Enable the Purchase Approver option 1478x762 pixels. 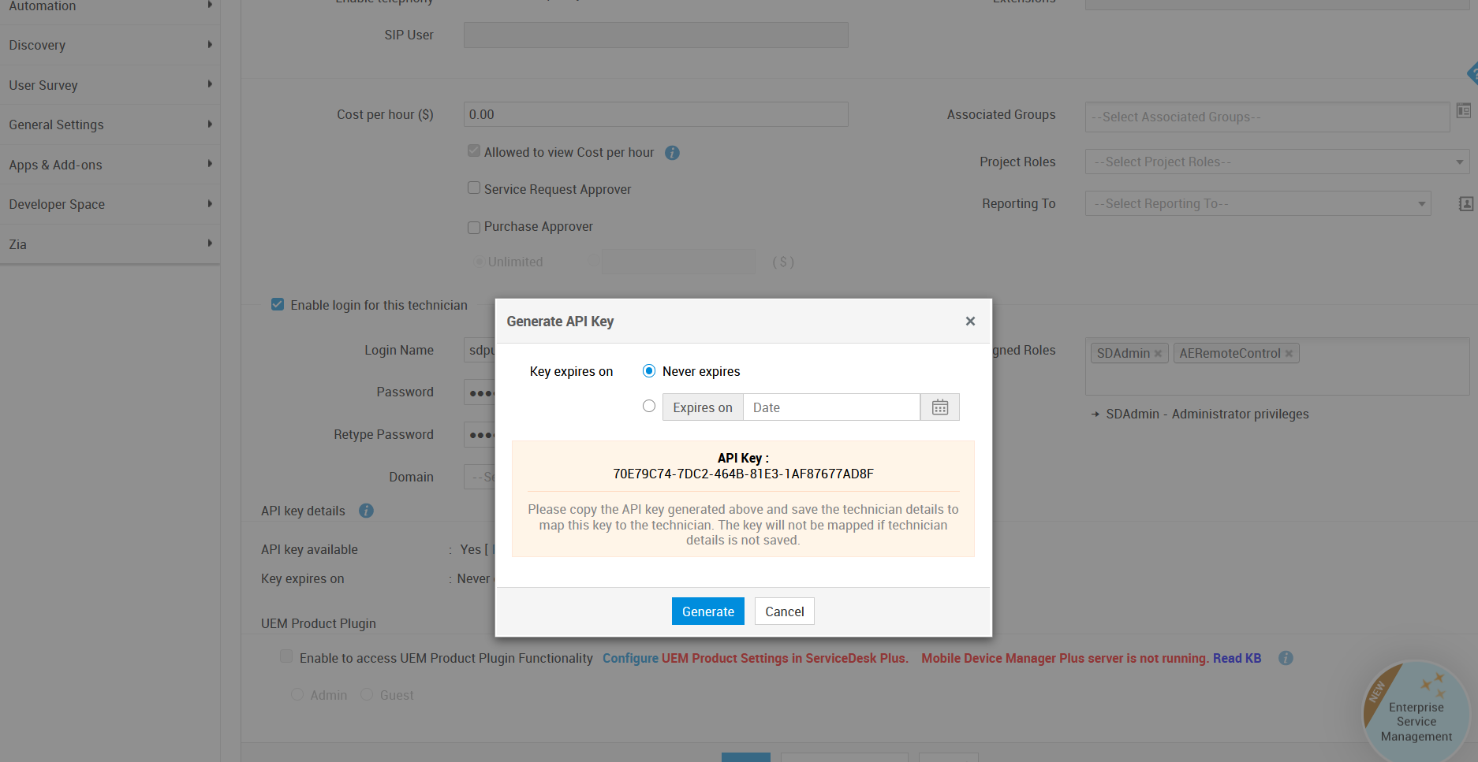474,227
